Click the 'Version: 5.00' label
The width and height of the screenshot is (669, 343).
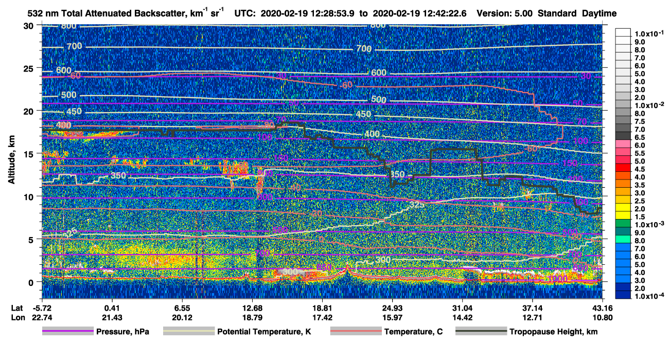[x=505, y=14]
